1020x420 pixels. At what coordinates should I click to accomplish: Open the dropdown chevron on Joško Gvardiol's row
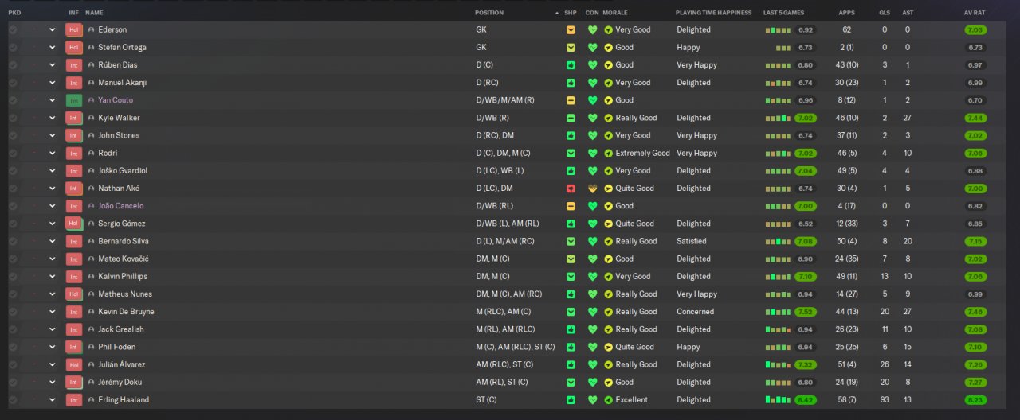point(53,171)
